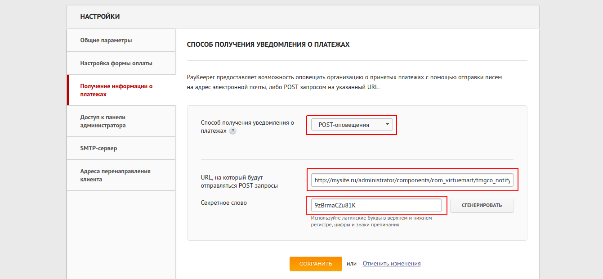Open the notification method dropdown menu
This screenshot has height=279, width=603.
pos(352,124)
